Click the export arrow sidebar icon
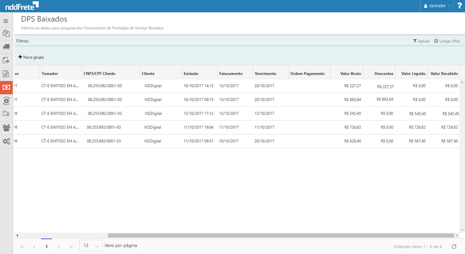The width and height of the screenshot is (465, 254). tap(6, 60)
